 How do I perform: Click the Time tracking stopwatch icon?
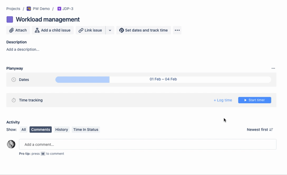tap(14, 100)
